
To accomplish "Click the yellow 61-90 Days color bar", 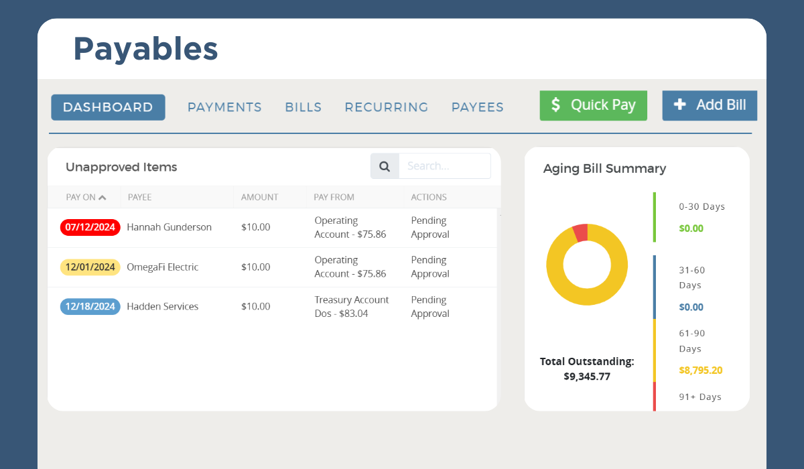I will coord(655,350).
